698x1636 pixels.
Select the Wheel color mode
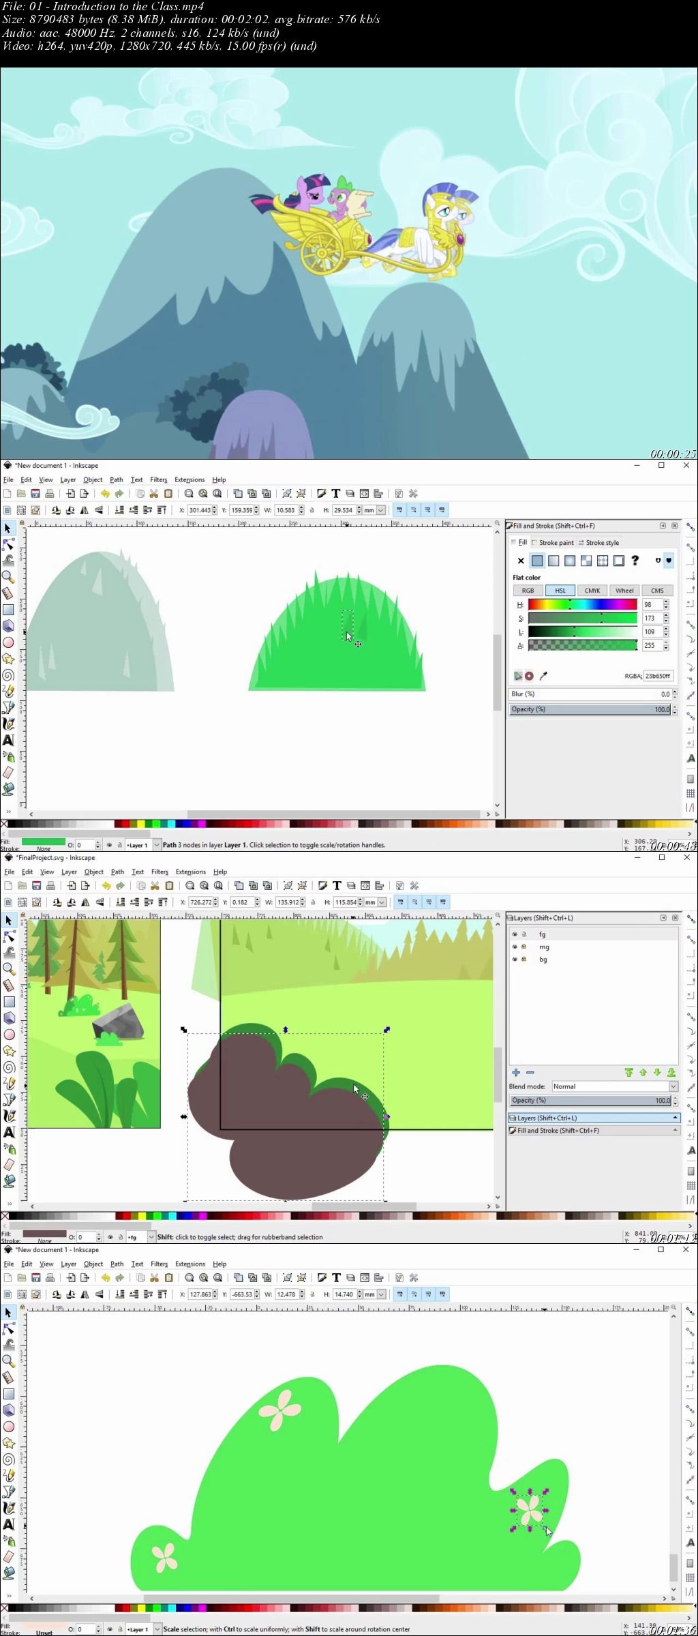coord(624,591)
